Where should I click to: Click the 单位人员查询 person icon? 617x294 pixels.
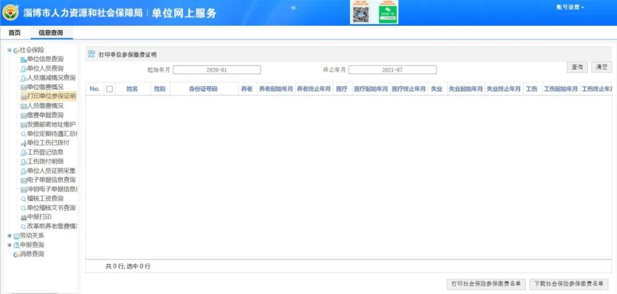point(23,69)
